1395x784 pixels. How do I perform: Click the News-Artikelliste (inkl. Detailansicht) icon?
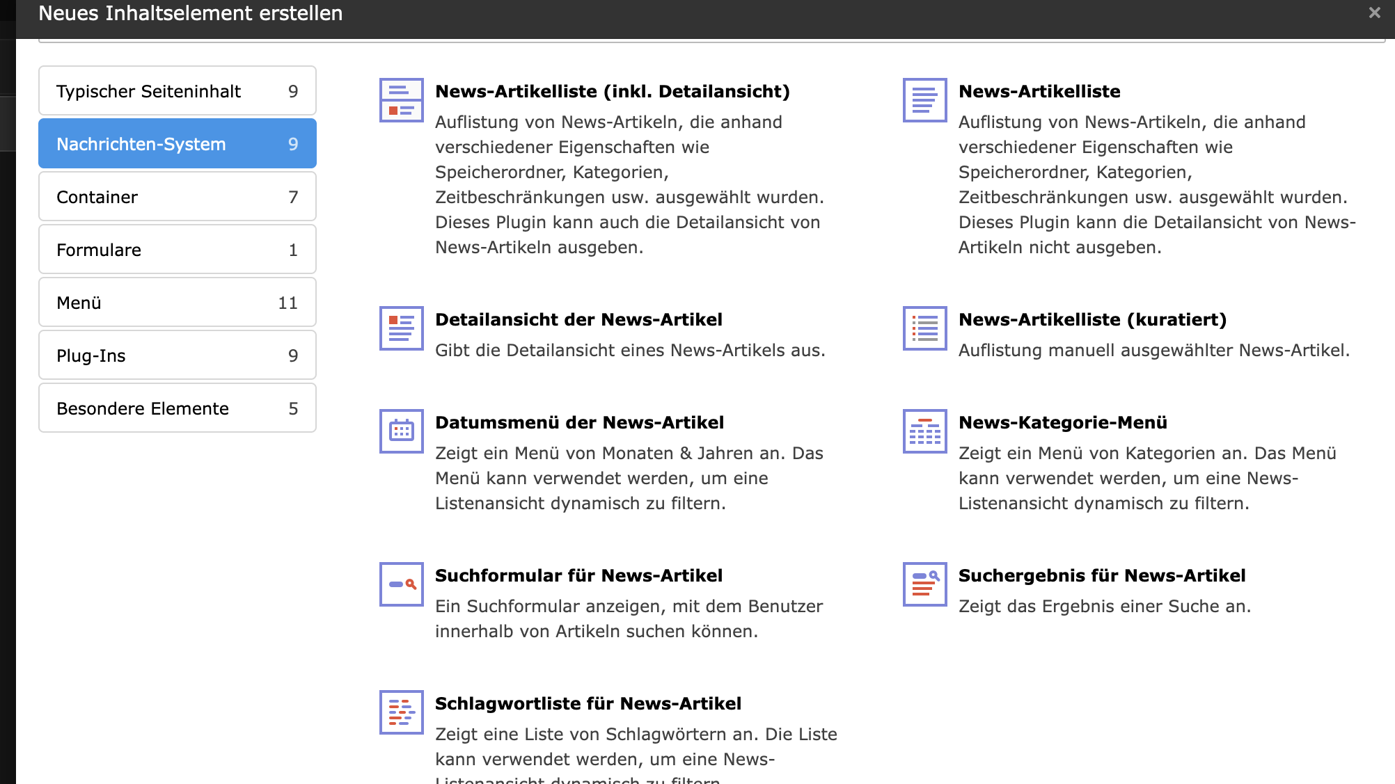tap(402, 100)
